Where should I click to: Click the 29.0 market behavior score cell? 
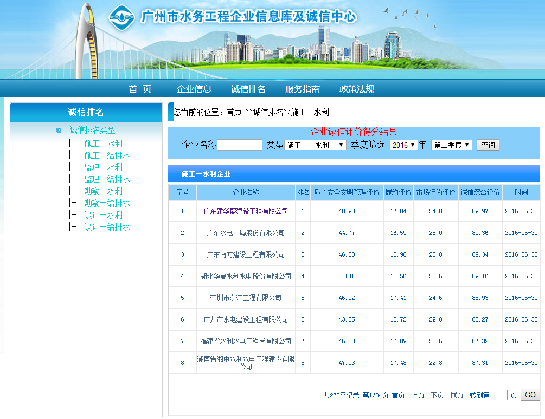[x=435, y=319]
